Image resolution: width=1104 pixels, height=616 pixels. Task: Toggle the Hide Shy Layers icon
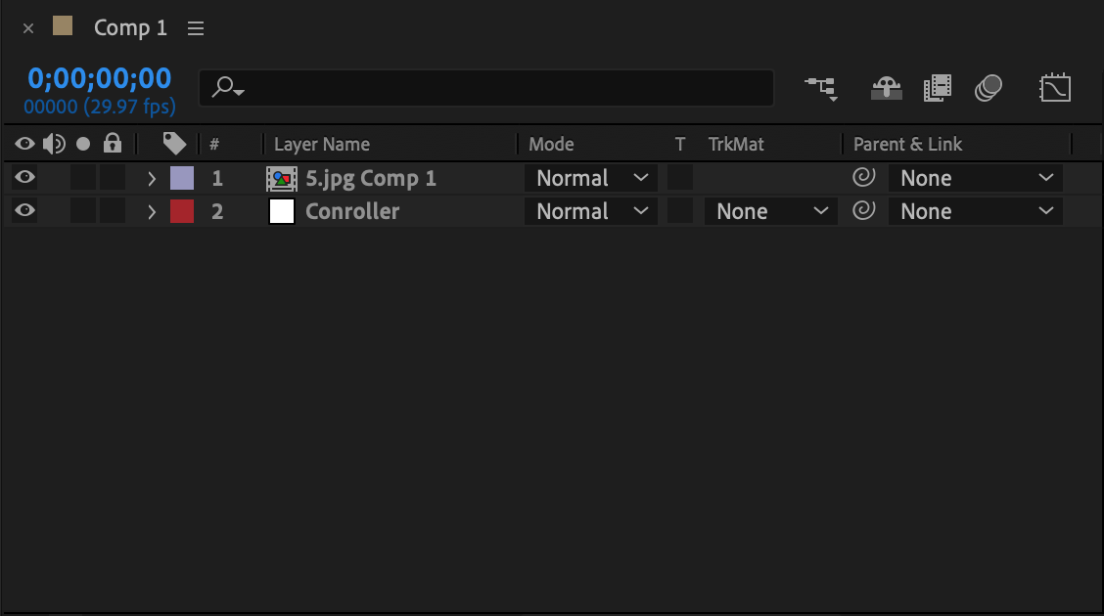[887, 89]
